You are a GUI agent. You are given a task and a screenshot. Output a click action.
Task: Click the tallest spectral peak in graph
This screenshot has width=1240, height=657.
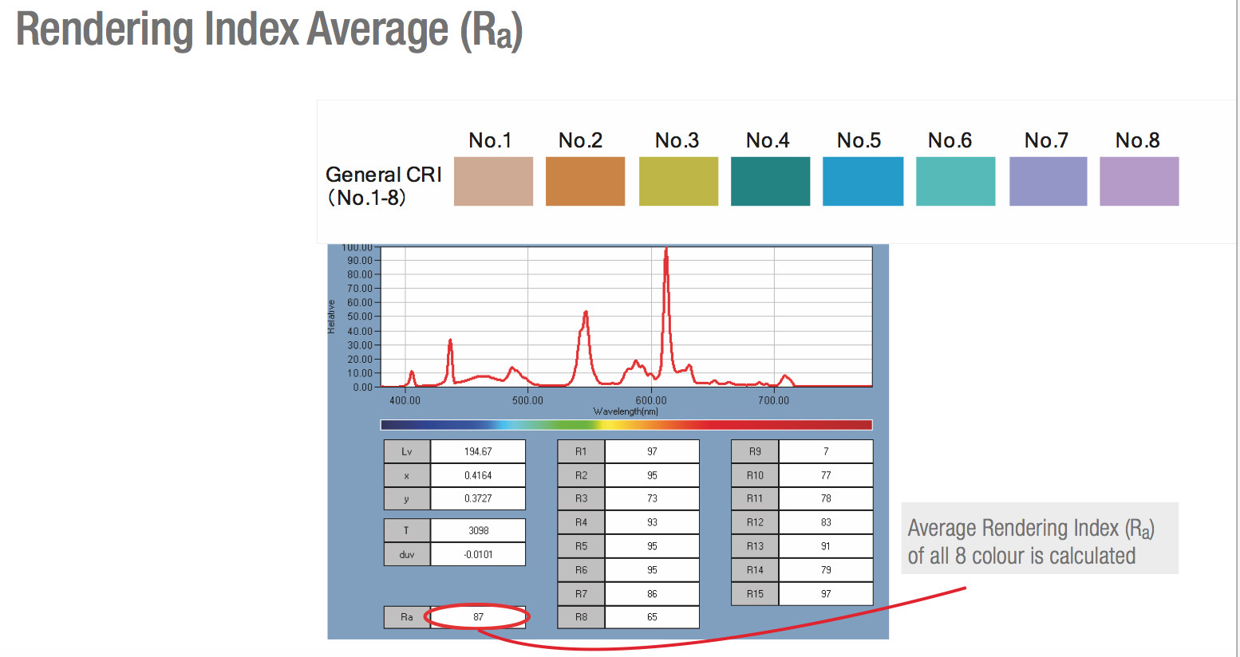pos(666,255)
